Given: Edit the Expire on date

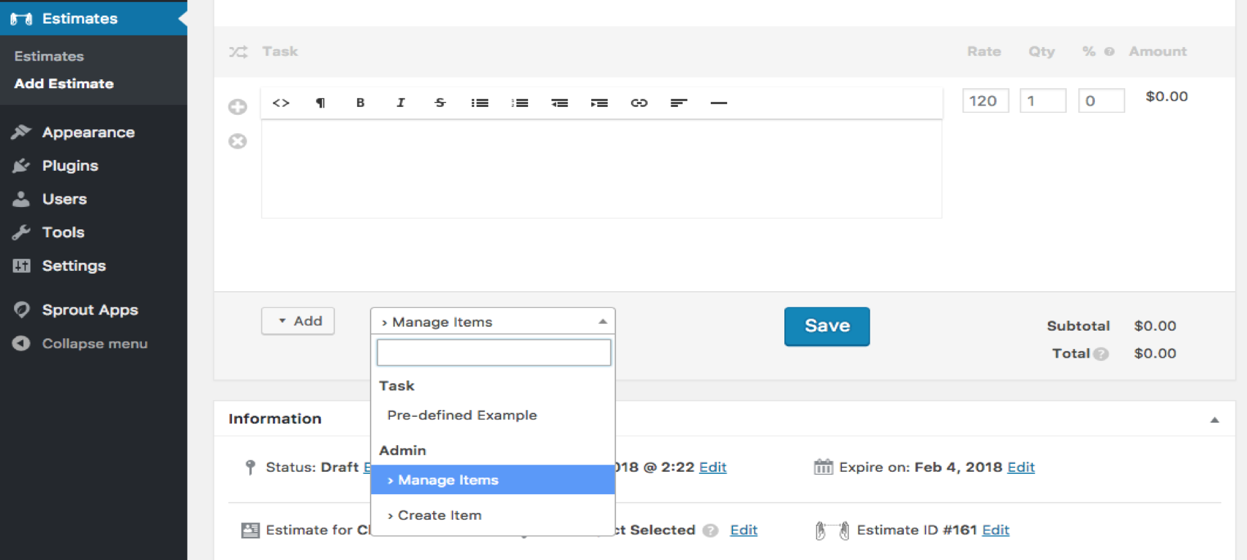Looking at the screenshot, I should [1020, 467].
